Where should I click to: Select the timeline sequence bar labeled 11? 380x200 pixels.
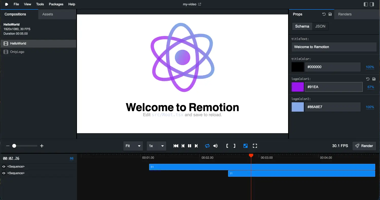tap(302, 173)
